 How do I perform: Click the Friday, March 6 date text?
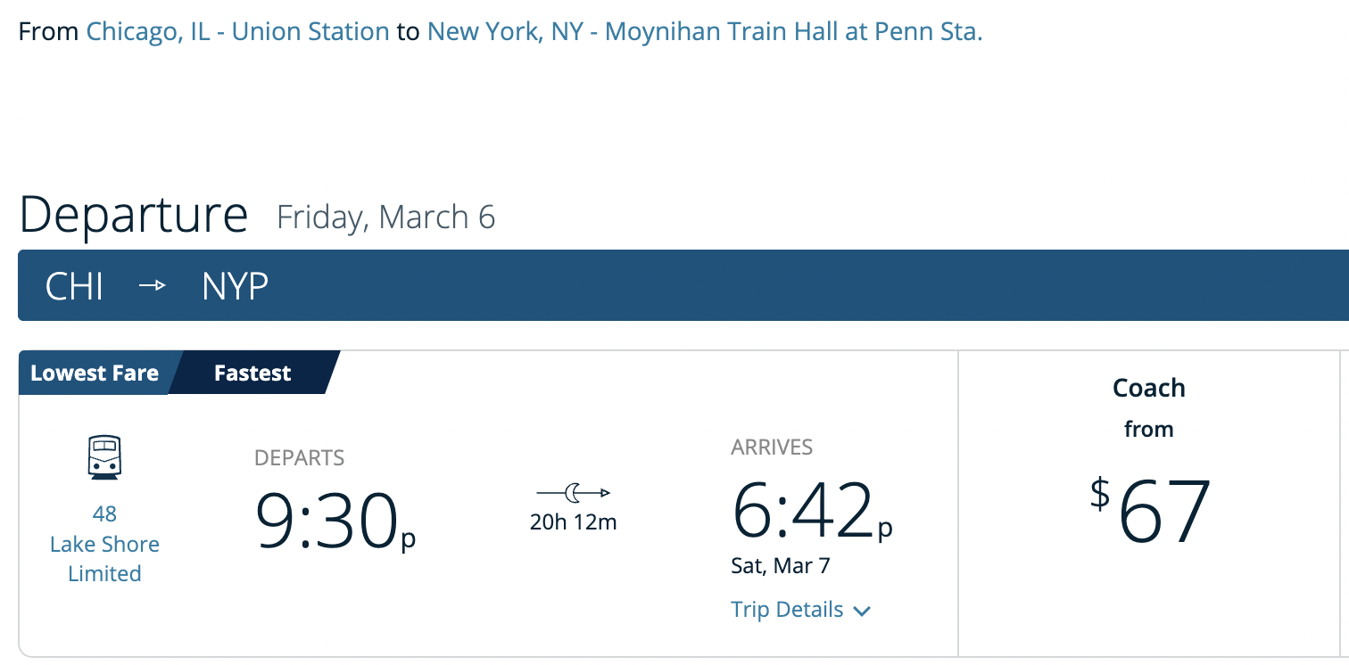point(385,218)
